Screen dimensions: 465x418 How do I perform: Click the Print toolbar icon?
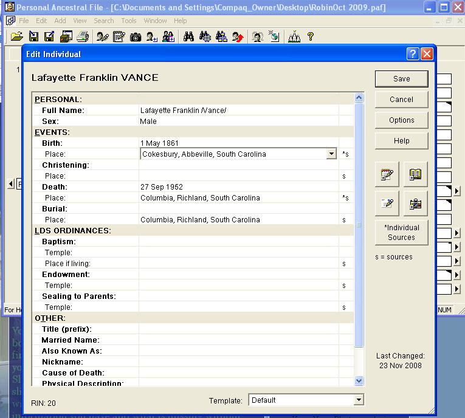click(83, 37)
